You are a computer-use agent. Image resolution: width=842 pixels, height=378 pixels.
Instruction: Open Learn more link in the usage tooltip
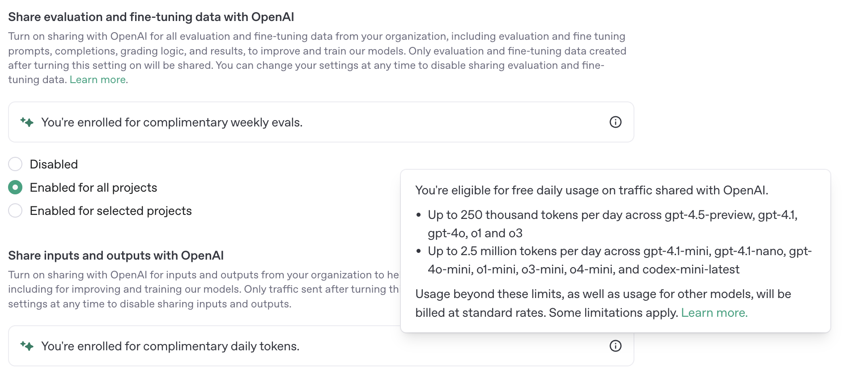[714, 313]
